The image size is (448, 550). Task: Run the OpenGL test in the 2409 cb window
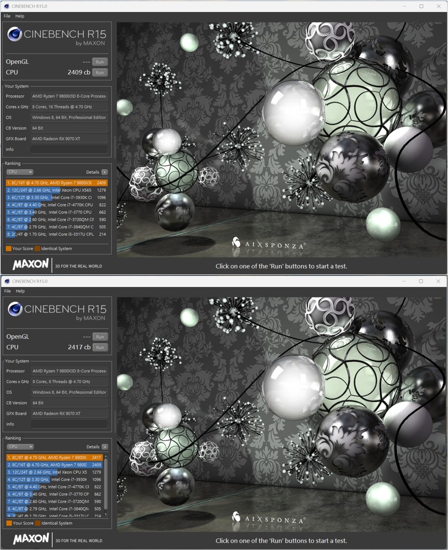100,62
